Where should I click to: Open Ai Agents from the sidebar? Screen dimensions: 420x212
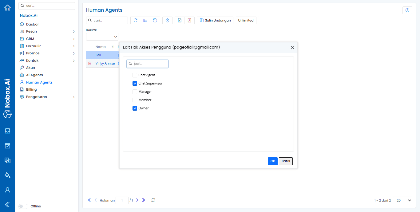[x=34, y=75]
